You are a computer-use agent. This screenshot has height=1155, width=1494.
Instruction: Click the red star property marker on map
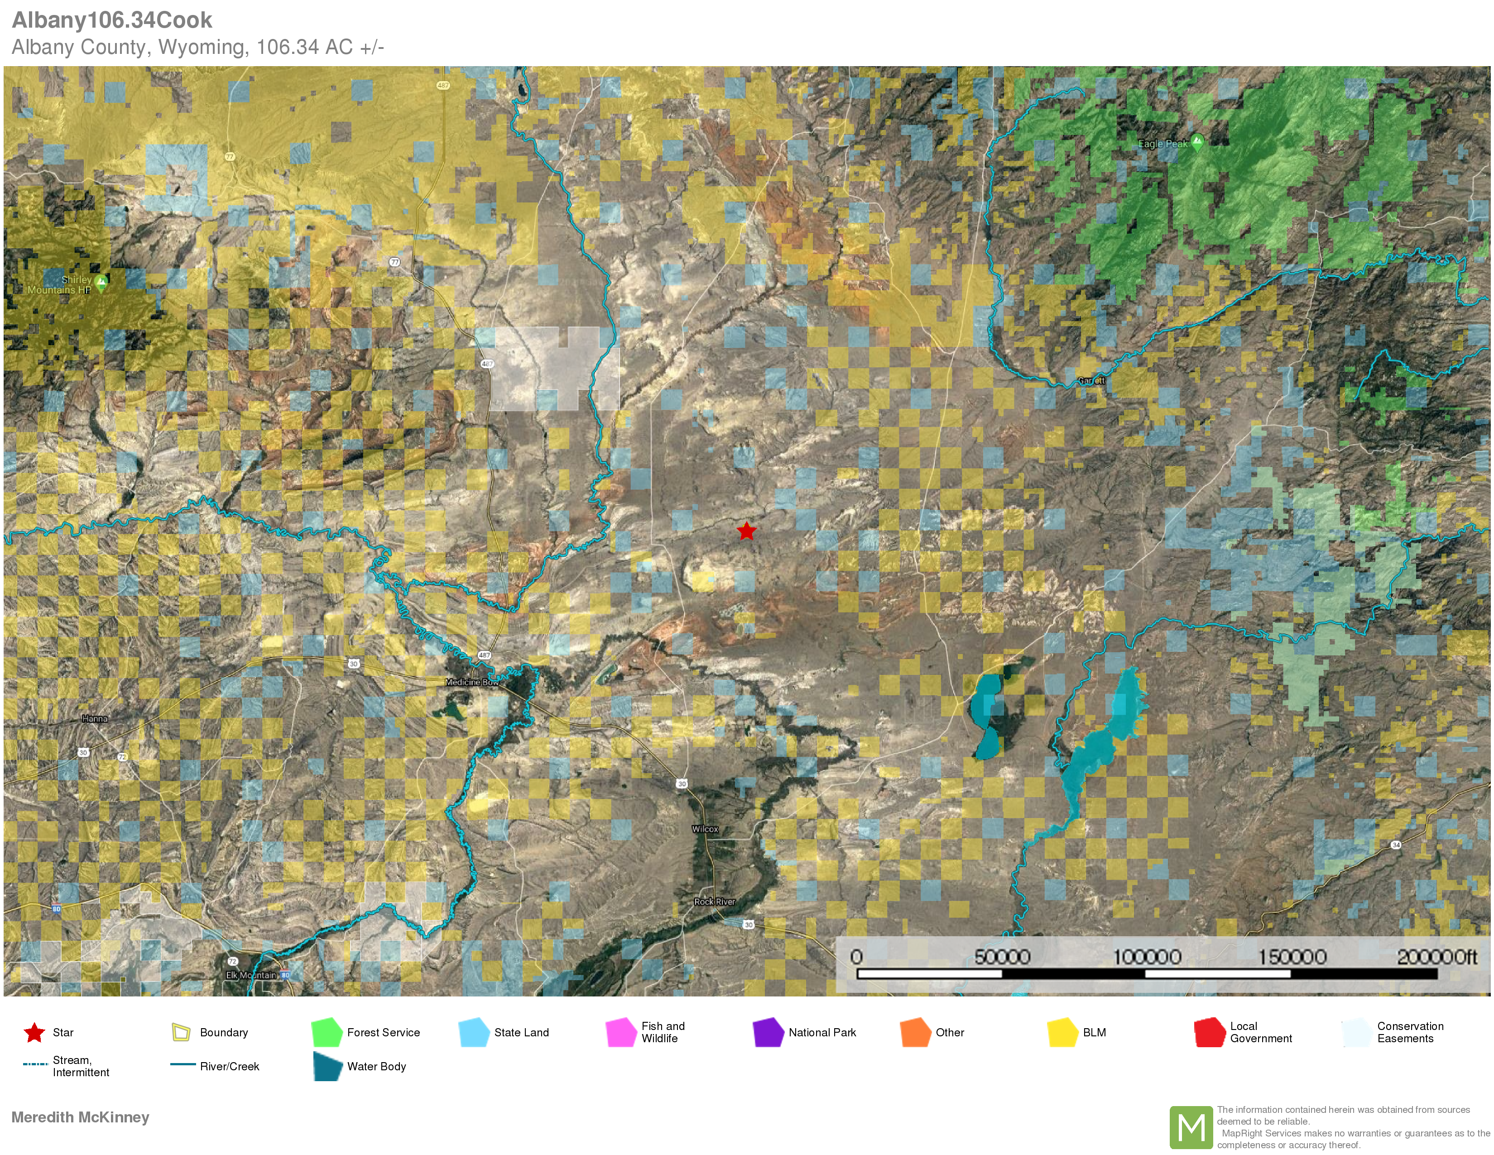tap(746, 531)
